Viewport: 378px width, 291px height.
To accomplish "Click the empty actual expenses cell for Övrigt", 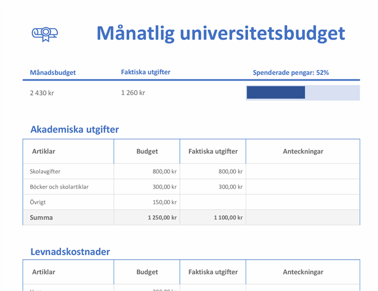I will [x=213, y=202].
